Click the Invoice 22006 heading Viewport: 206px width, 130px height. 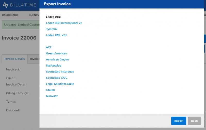(19, 38)
